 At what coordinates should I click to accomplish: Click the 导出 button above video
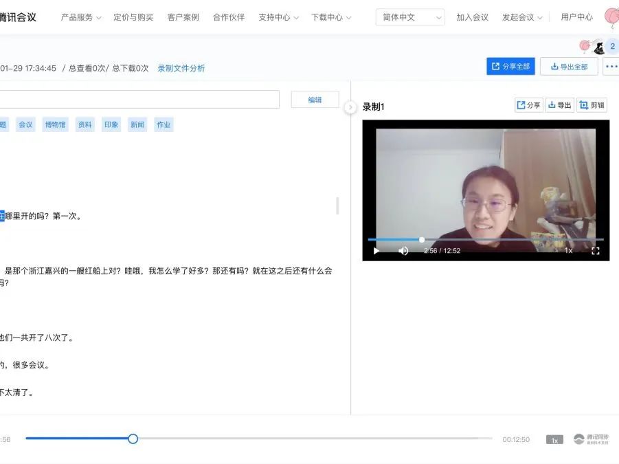click(x=559, y=105)
